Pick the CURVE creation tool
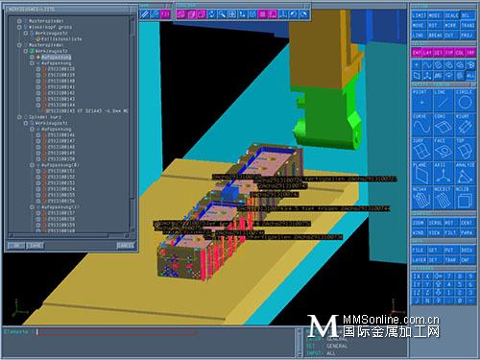Screen dimensions: 480x360 coord(421,125)
